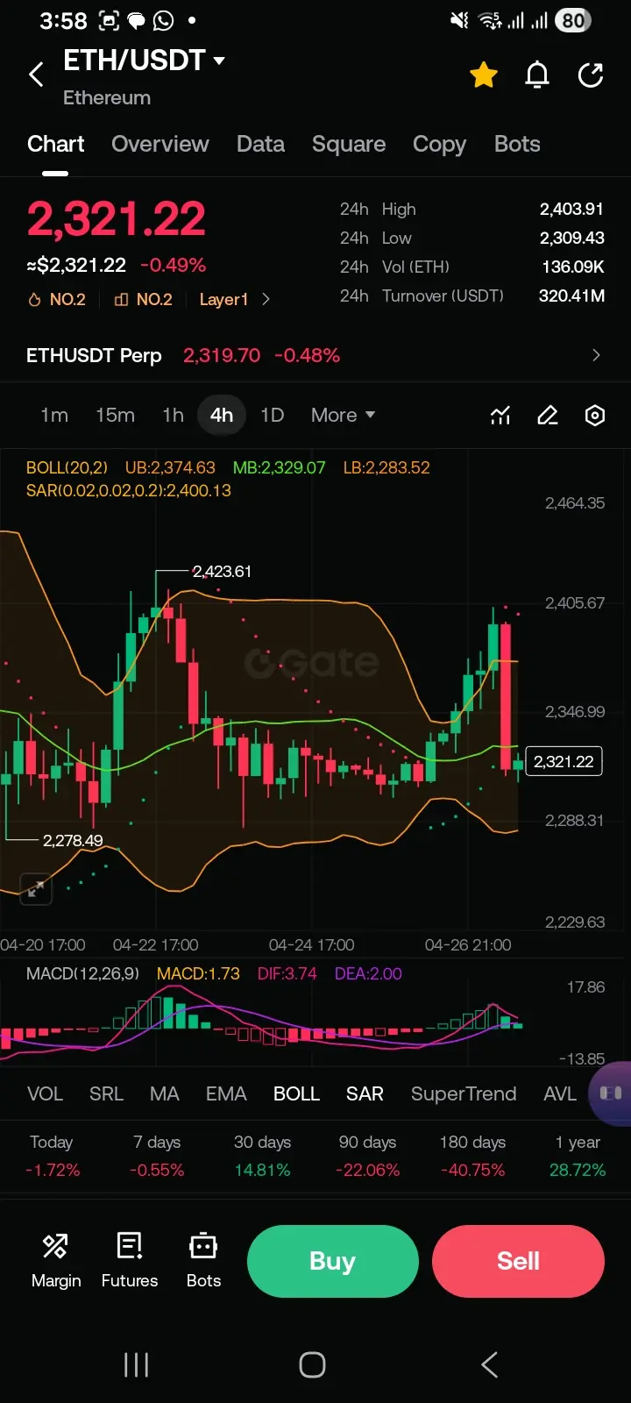
Task: Expand tags with the chevron after Layer1
Action: click(x=266, y=300)
